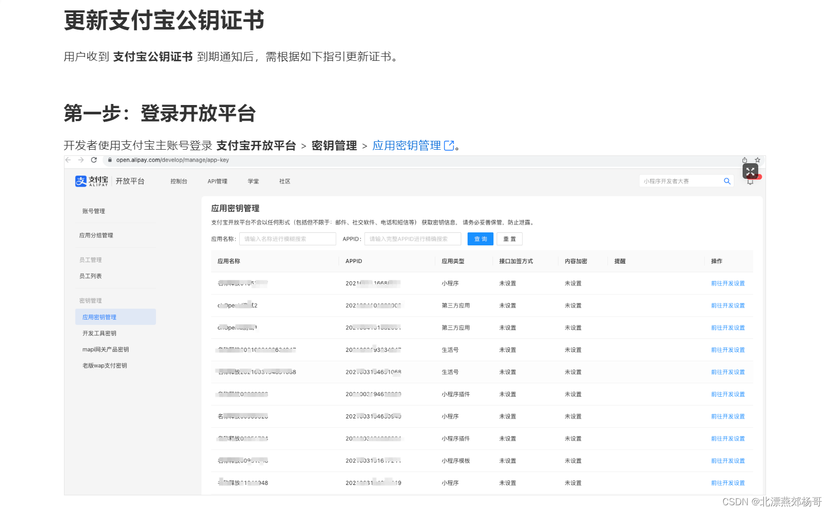
Task: Click the blue 查询 button
Action: [x=481, y=239]
